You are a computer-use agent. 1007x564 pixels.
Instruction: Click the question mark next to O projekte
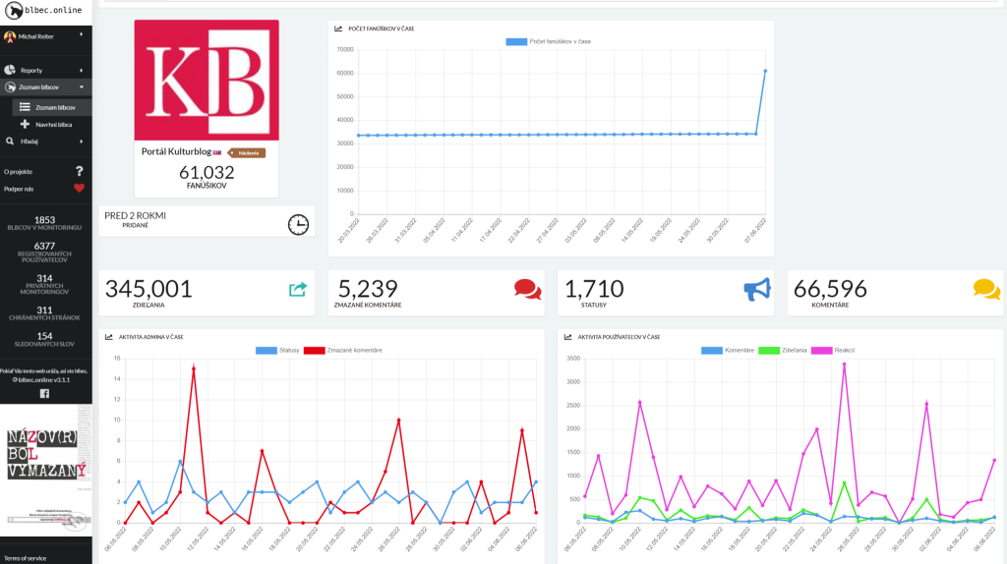click(79, 171)
